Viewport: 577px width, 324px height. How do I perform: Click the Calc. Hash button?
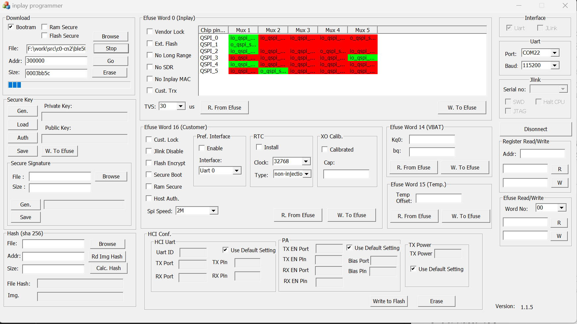tap(108, 268)
